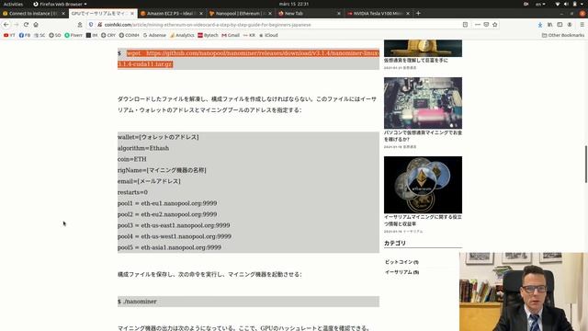Click the volume icon in system tray
This screenshot has height=331, width=588.
[566, 4]
